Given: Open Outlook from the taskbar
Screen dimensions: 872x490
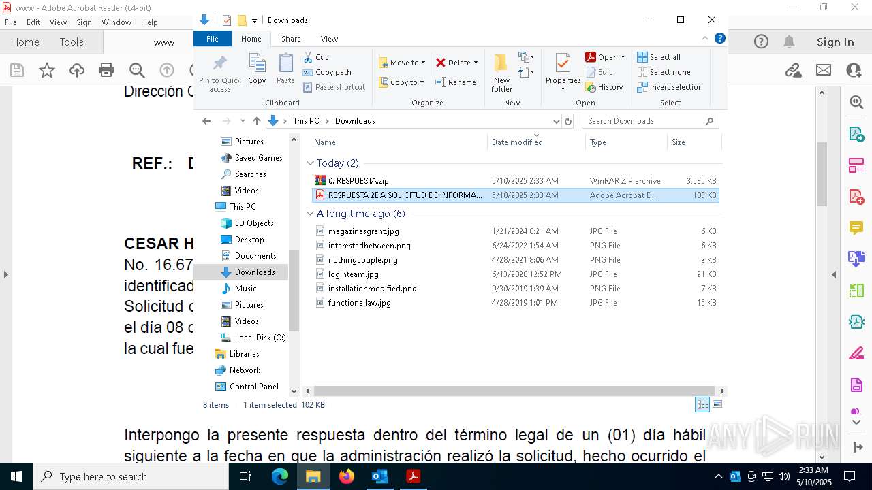Looking at the screenshot, I should click(x=379, y=476).
